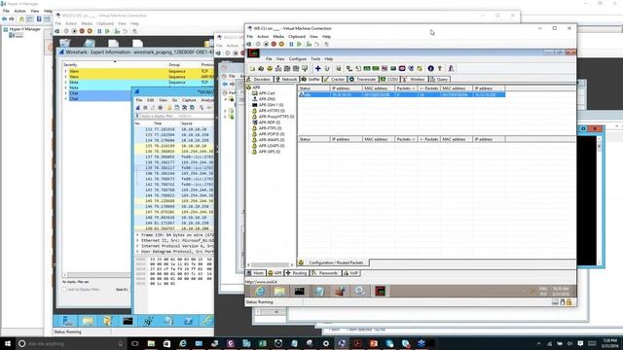Open the Decoders tab in Cain

(x=259, y=80)
